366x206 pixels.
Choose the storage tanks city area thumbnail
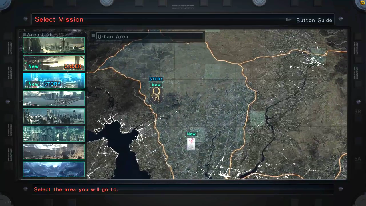pyautogui.click(x=54, y=116)
